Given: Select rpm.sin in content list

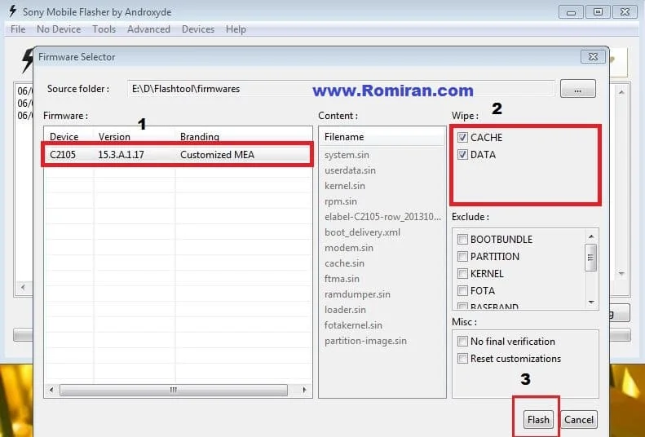Looking at the screenshot, I should (341, 201).
